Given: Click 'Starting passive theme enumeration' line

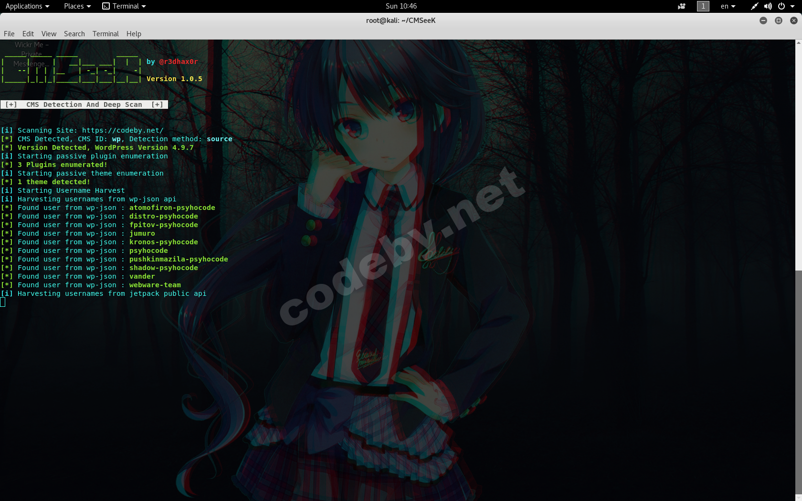Looking at the screenshot, I should point(82,173).
